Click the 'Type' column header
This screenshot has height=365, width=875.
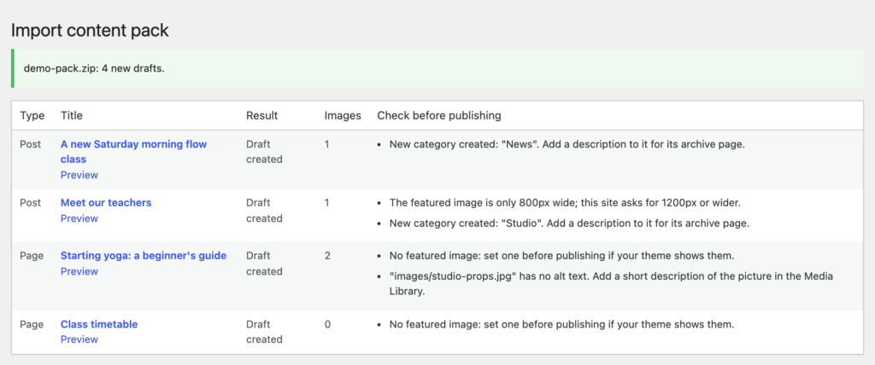pos(32,115)
